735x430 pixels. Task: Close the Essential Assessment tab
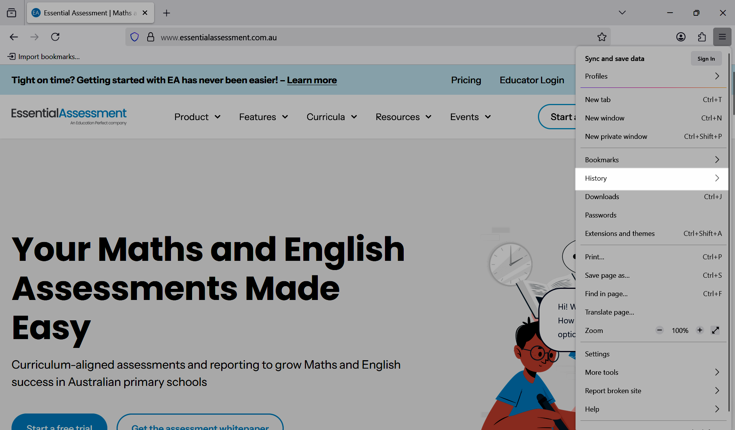pyautogui.click(x=145, y=13)
